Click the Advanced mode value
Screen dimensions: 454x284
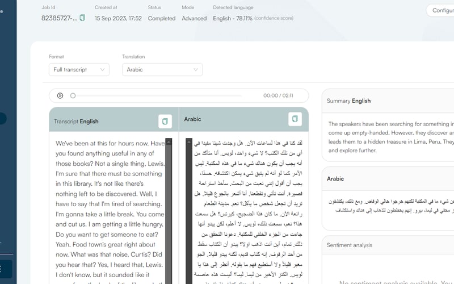pyautogui.click(x=194, y=18)
